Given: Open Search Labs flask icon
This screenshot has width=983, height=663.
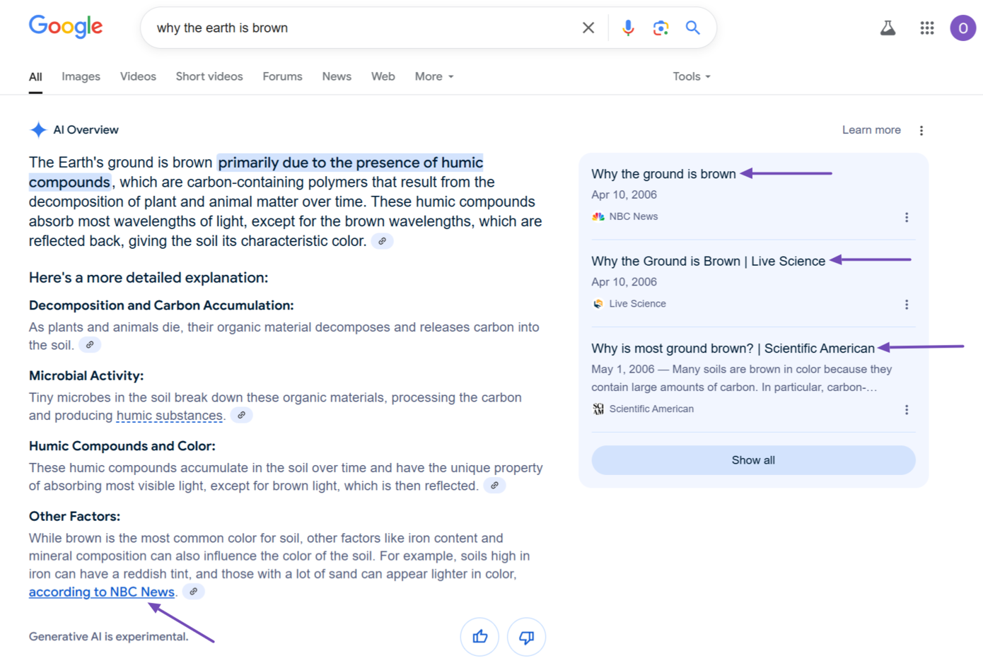Looking at the screenshot, I should (x=888, y=28).
